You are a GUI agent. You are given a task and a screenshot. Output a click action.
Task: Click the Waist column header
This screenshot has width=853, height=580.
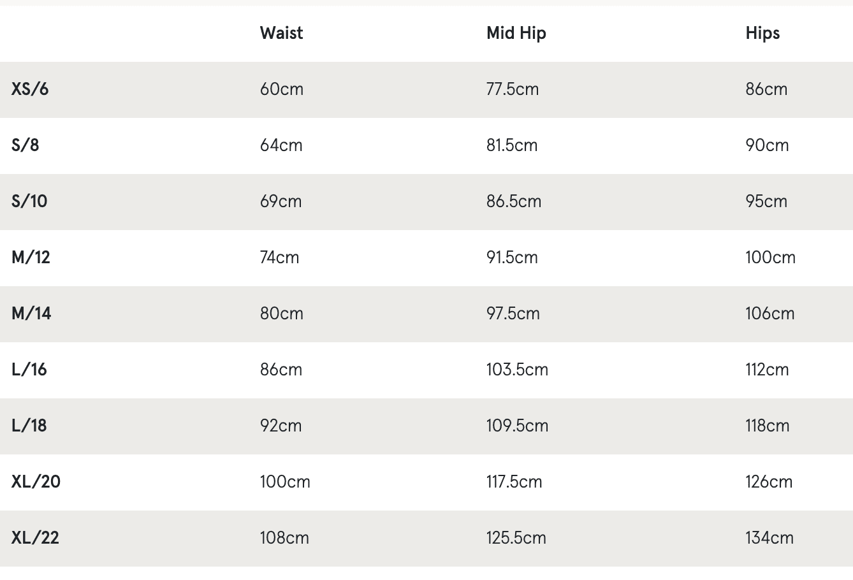(281, 33)
